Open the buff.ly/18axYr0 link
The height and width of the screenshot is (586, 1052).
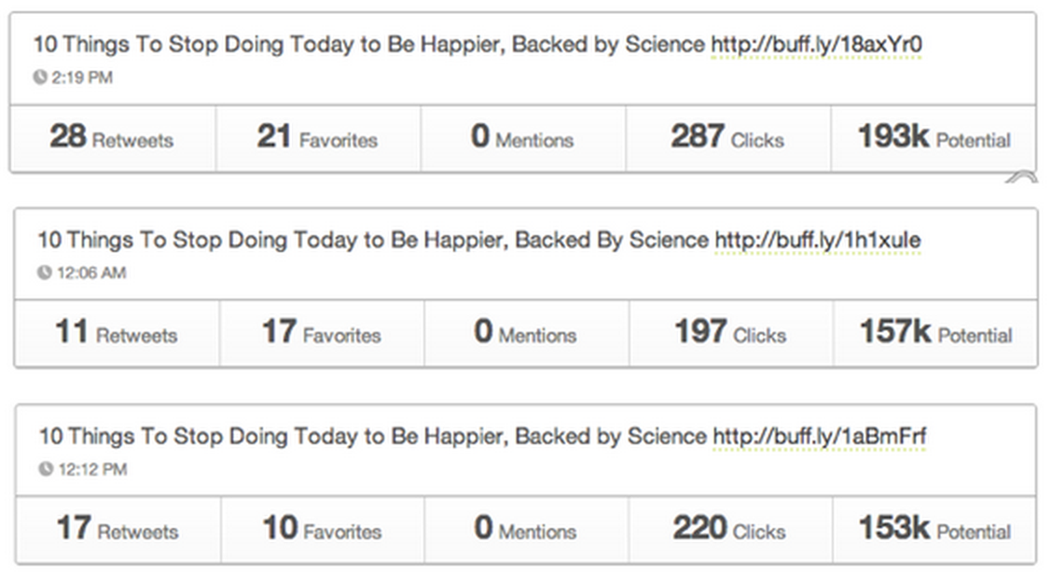pos(816,44)
